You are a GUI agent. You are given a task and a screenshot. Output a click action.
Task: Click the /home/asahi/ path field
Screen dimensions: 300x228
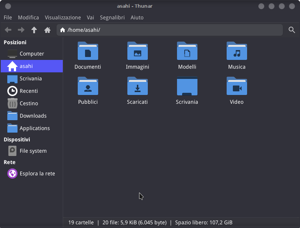click(172, 30)
